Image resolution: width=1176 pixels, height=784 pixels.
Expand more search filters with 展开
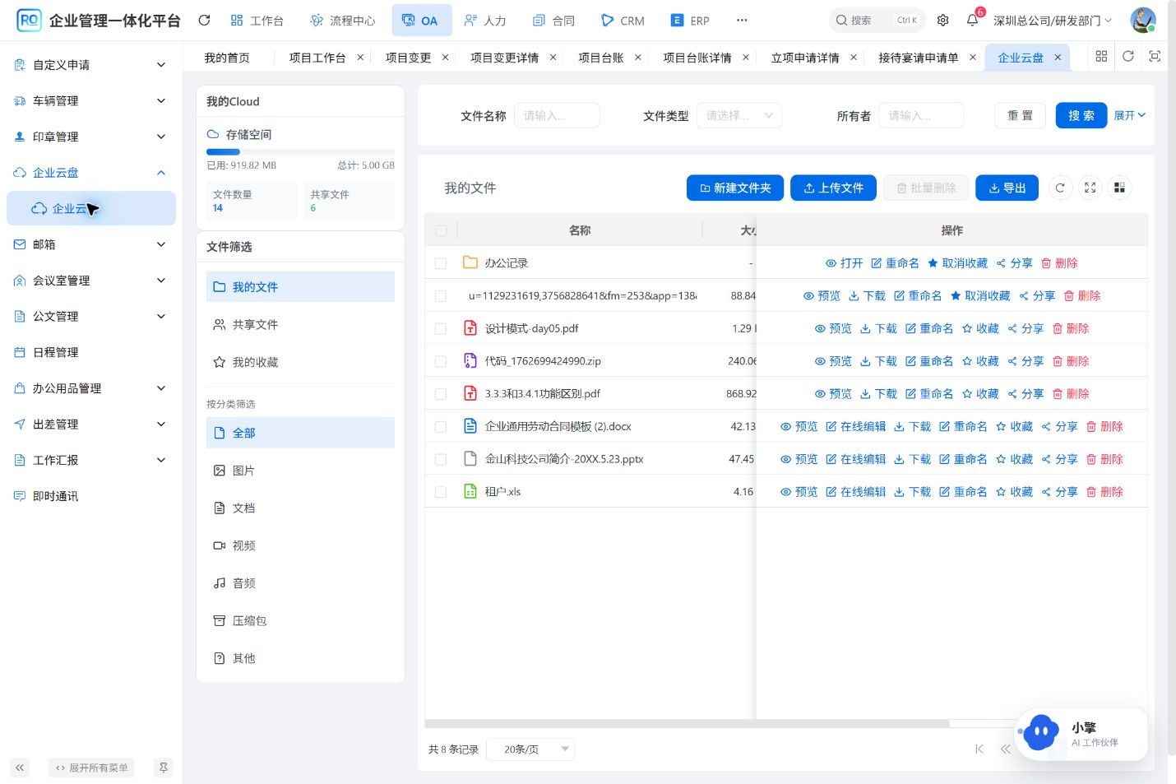pos(1129,115)
